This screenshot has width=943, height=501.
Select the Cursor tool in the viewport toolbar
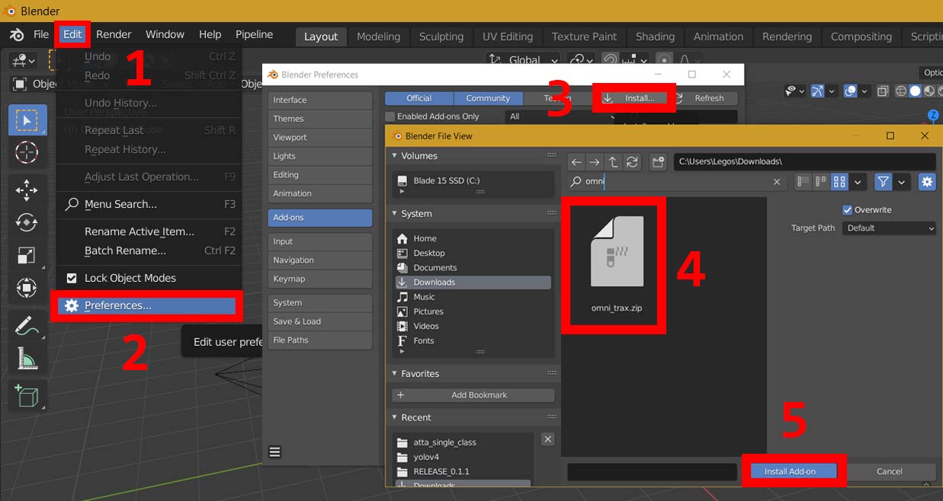27,153
